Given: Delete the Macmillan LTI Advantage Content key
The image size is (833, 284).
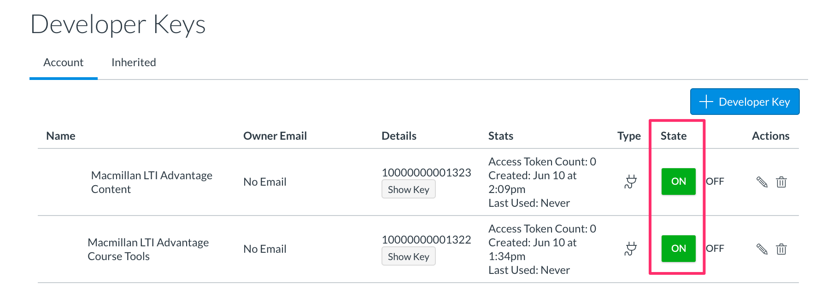Looking at the screenshot, I should (782, 182).
